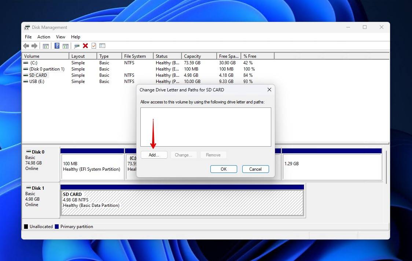This screenshot has height=261, width=412.
Task: Sort by the Capacity column header
Action: 199,56
